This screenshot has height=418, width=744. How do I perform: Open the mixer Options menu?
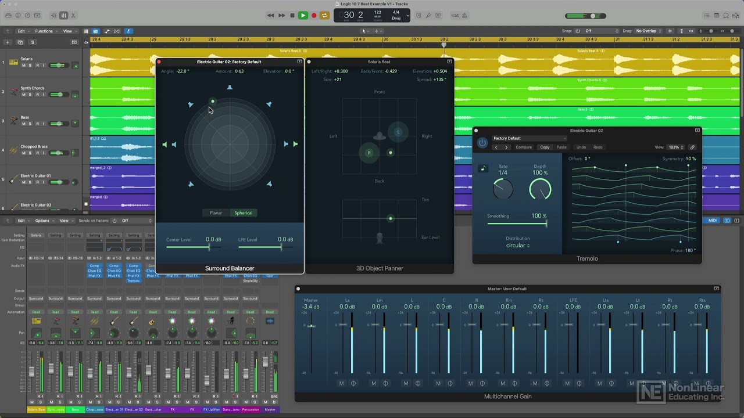point(43,221)
